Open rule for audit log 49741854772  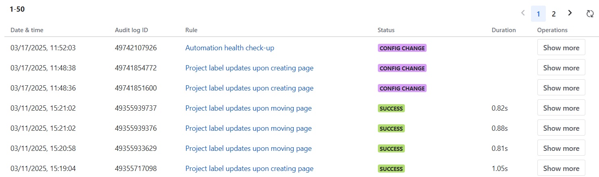pos(249,68)
